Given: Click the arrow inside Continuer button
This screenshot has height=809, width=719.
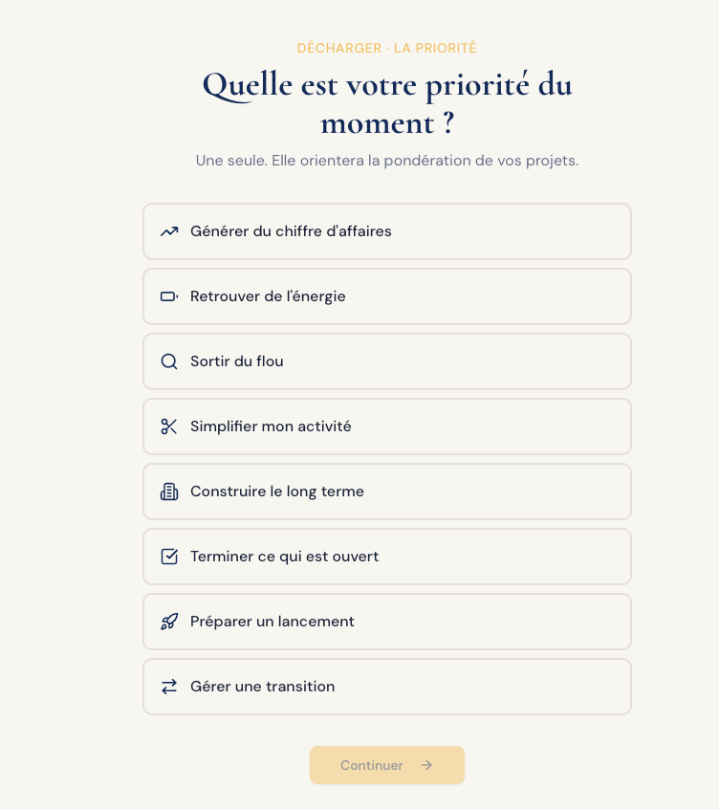Looking at the screenshot, I should click(x=426, y=765).
